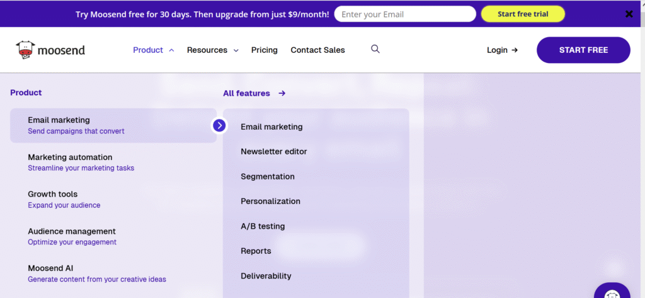Collapse the Product dropdown menu
The width and height of the screenshot is (645, 298).
[153, 50]
